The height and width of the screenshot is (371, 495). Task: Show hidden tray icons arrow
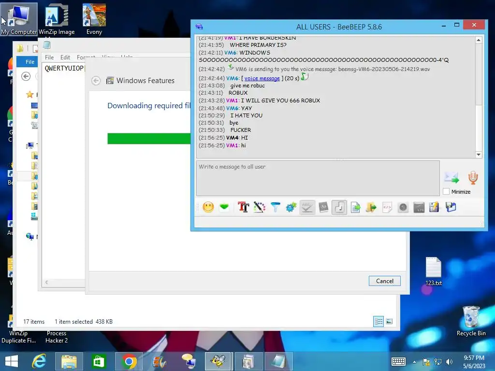(414, 362)
